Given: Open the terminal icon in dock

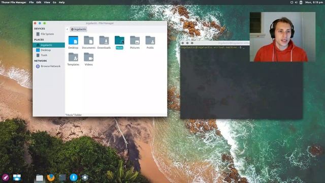Looking at the screenshot, I should 62,177.
